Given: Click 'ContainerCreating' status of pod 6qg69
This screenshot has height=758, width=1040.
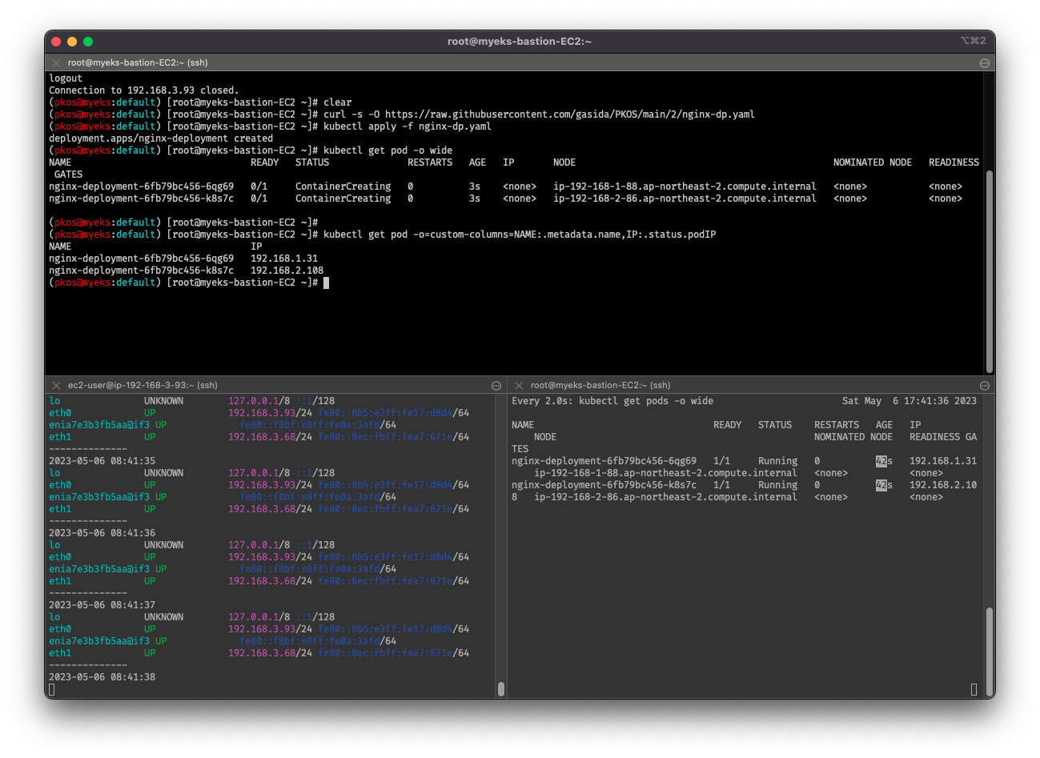Looking at the screenshot, I should 343,186.
